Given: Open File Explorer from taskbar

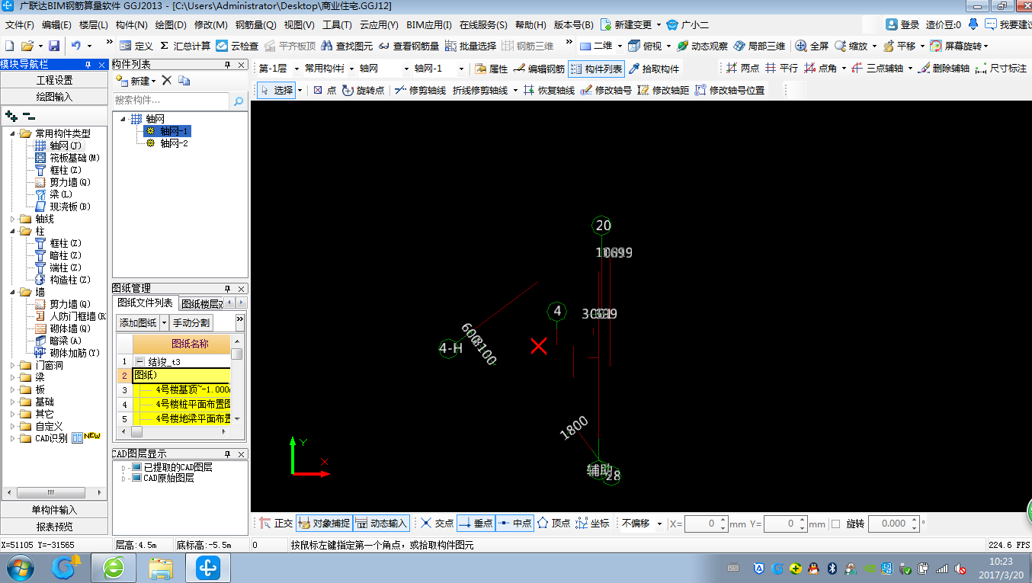Looking at the screenshot, I should [x=161, y=568].
